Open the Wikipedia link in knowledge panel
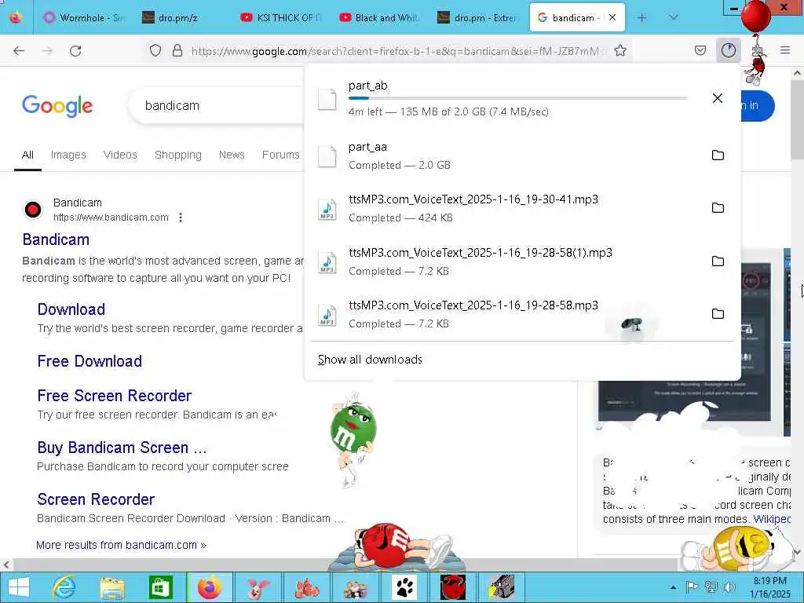Screen dimensions: 804x603 tap(773, 519)
